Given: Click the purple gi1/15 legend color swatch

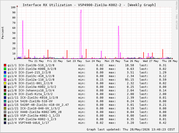Looking at the screenshot, I should click(x=5, y=105).
